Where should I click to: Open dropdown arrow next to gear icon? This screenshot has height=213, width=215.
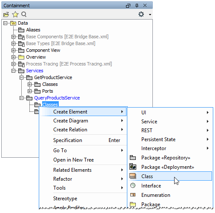(x=150, y=14)
